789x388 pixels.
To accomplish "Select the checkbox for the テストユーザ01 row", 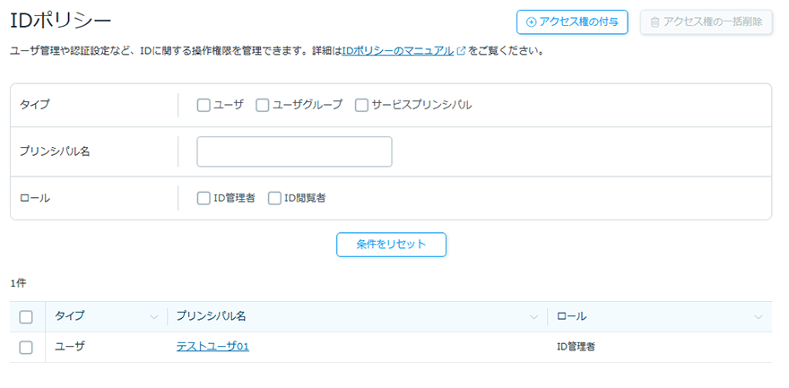I will coord(26,347).
